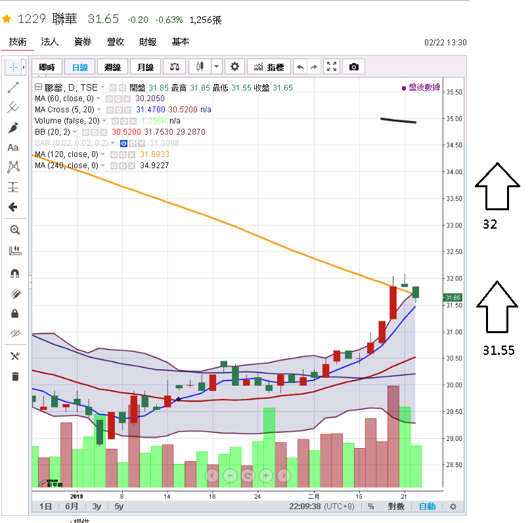
Task: Pick the trend line drawing tool
Action: (13, 87)
